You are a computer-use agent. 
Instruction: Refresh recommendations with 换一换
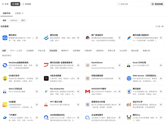point(160,27)
